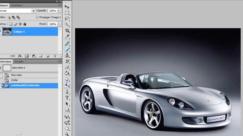
Task: Toggle lock all padlock icon
Action: tap(25, 24)
